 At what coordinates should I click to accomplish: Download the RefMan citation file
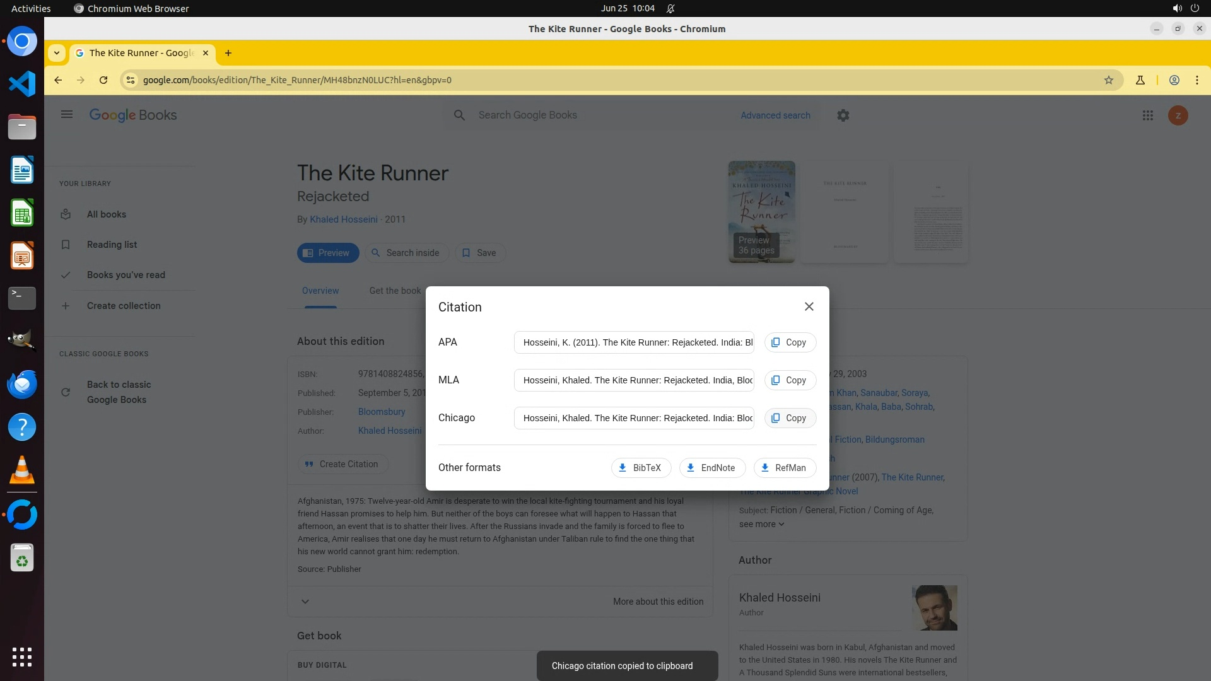tap(784, 468)
